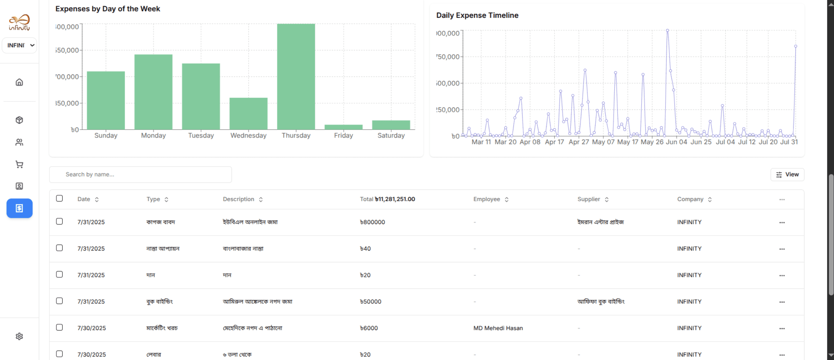This screenshot has height=360, width=834.
Task: Open the header column options ellipsis
Action: pyautogui.click(x=782, y=200)
